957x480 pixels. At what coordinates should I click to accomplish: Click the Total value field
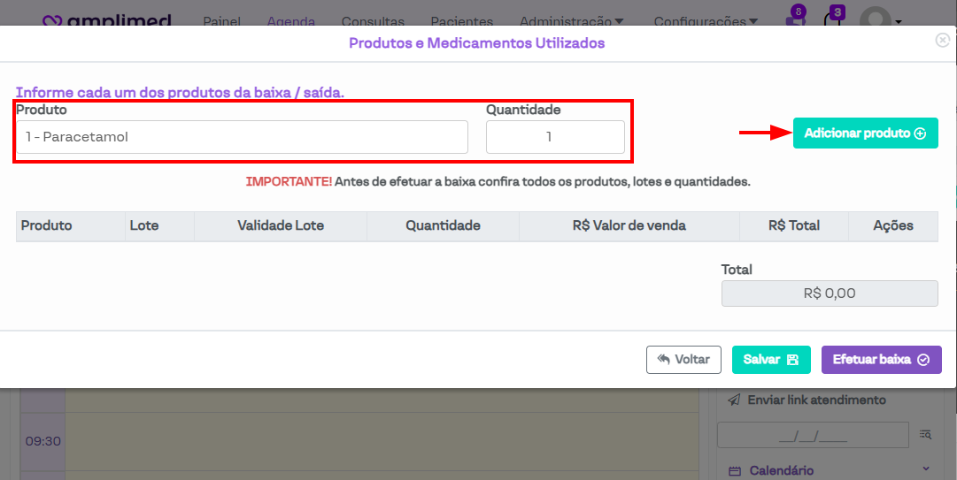click(x=830, y=293)
